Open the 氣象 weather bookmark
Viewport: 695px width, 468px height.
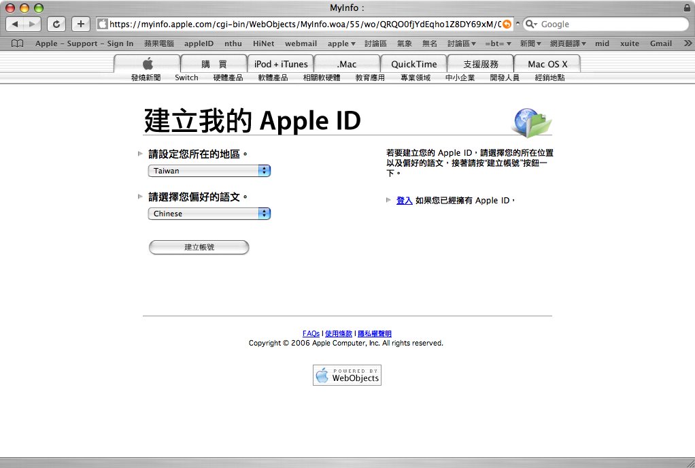coord(404,44)
